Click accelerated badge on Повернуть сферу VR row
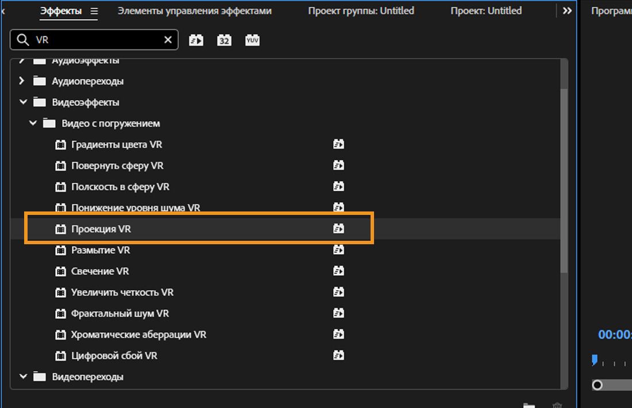The image size is (632, 408). pyautogui.click(x=338, y=165)
